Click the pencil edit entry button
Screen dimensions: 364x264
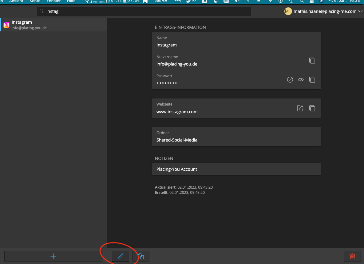click(120, 256)
